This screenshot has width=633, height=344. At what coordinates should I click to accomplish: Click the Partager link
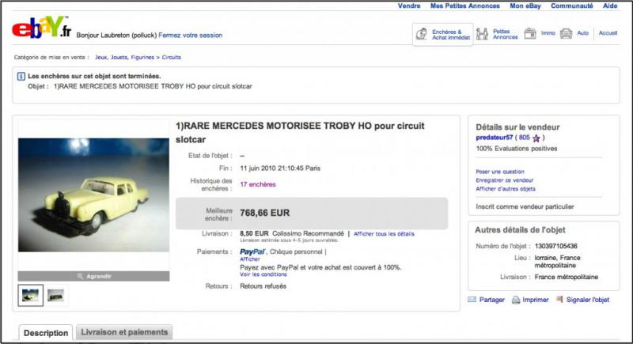click(x=491, y=300)
